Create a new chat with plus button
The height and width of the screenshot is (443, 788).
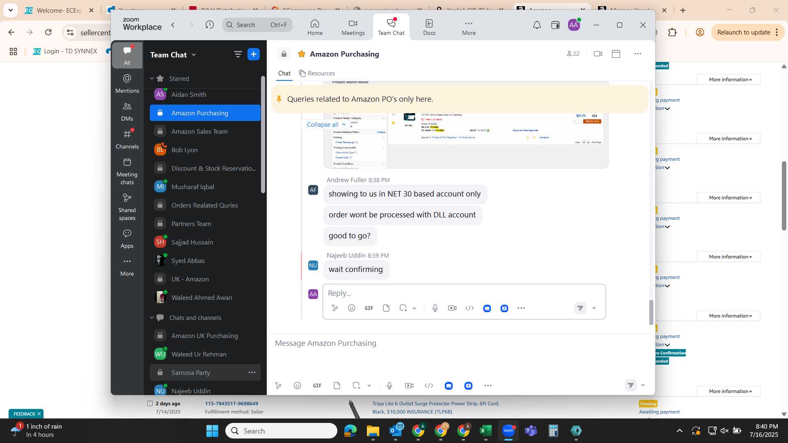(x=254, y=54)
